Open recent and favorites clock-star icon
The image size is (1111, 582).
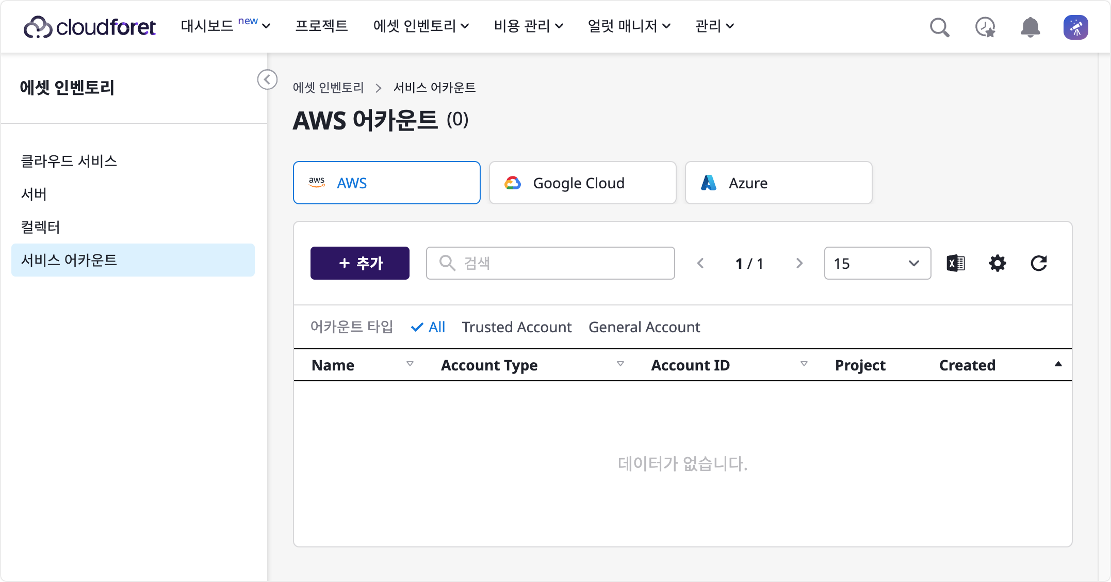point(985,27)
